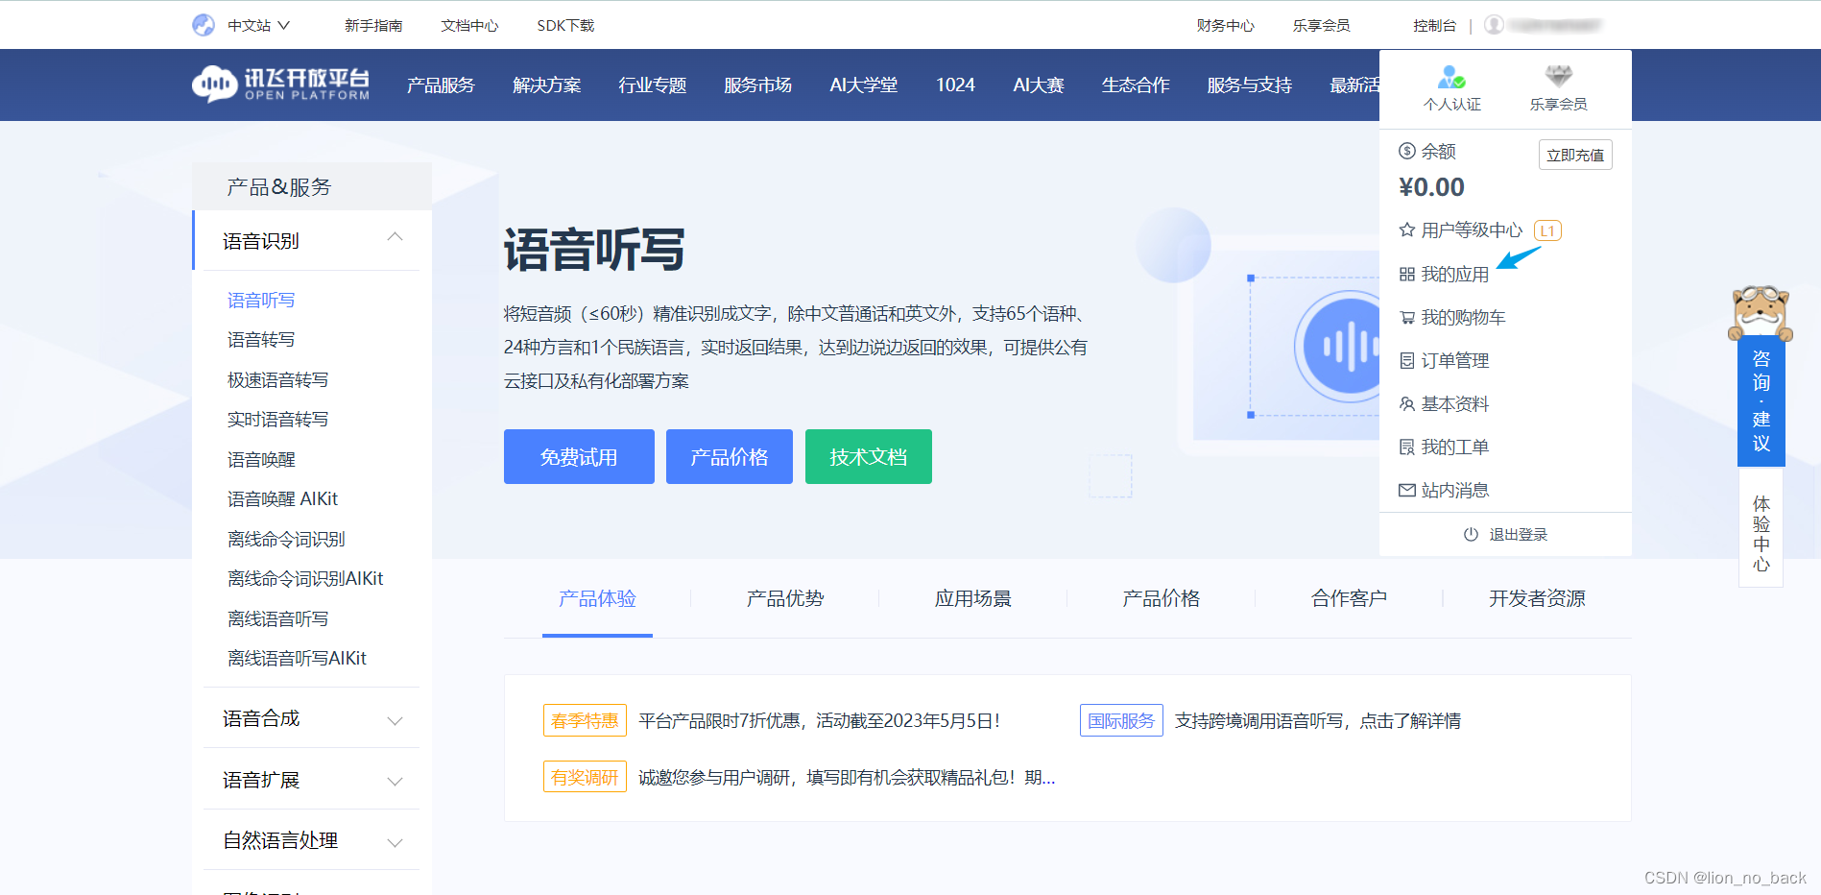Switch to 产品优势 tab
This screenshot has height=895, width=1821.
coord(785,599)
